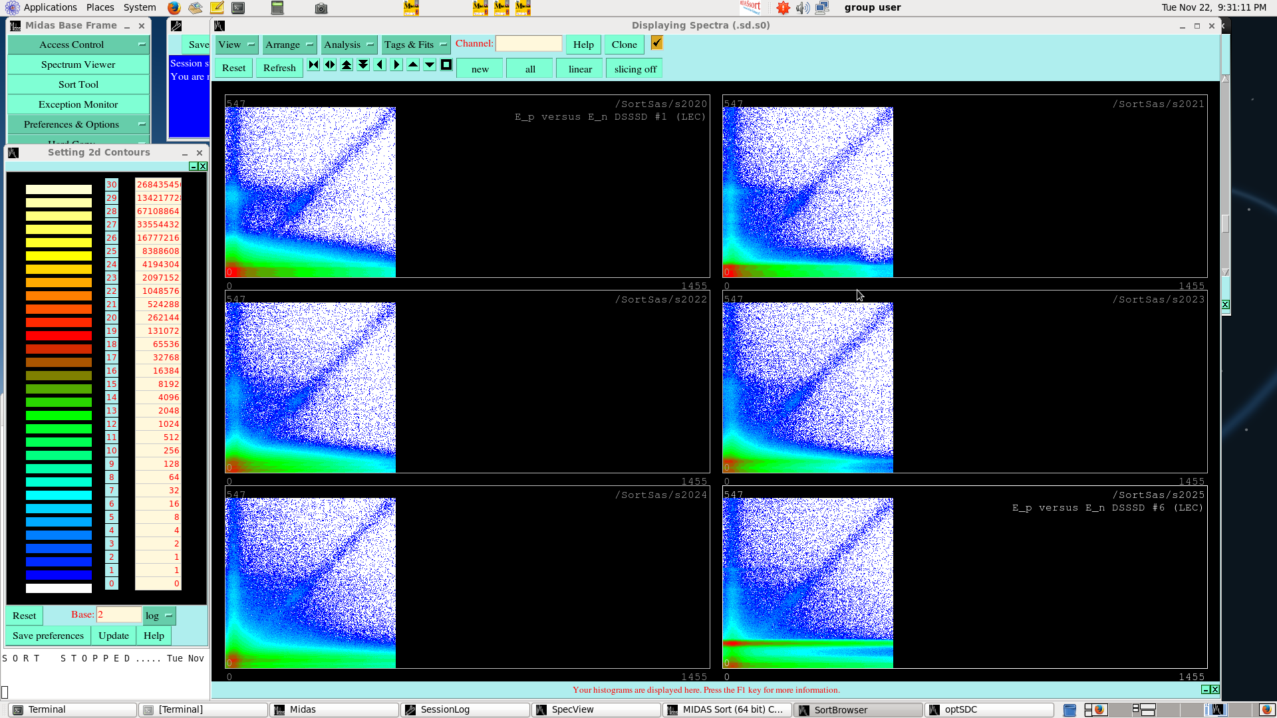This screenshot has height=718, width=1277.
Task: Open the terminal launcher in top panel
Action: tap(238, 8)
